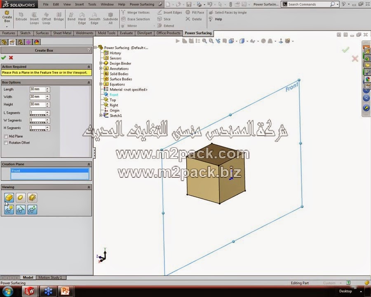Choose the Slice command
This screenshot has width=371, height=297.
(x=164, y=19)
